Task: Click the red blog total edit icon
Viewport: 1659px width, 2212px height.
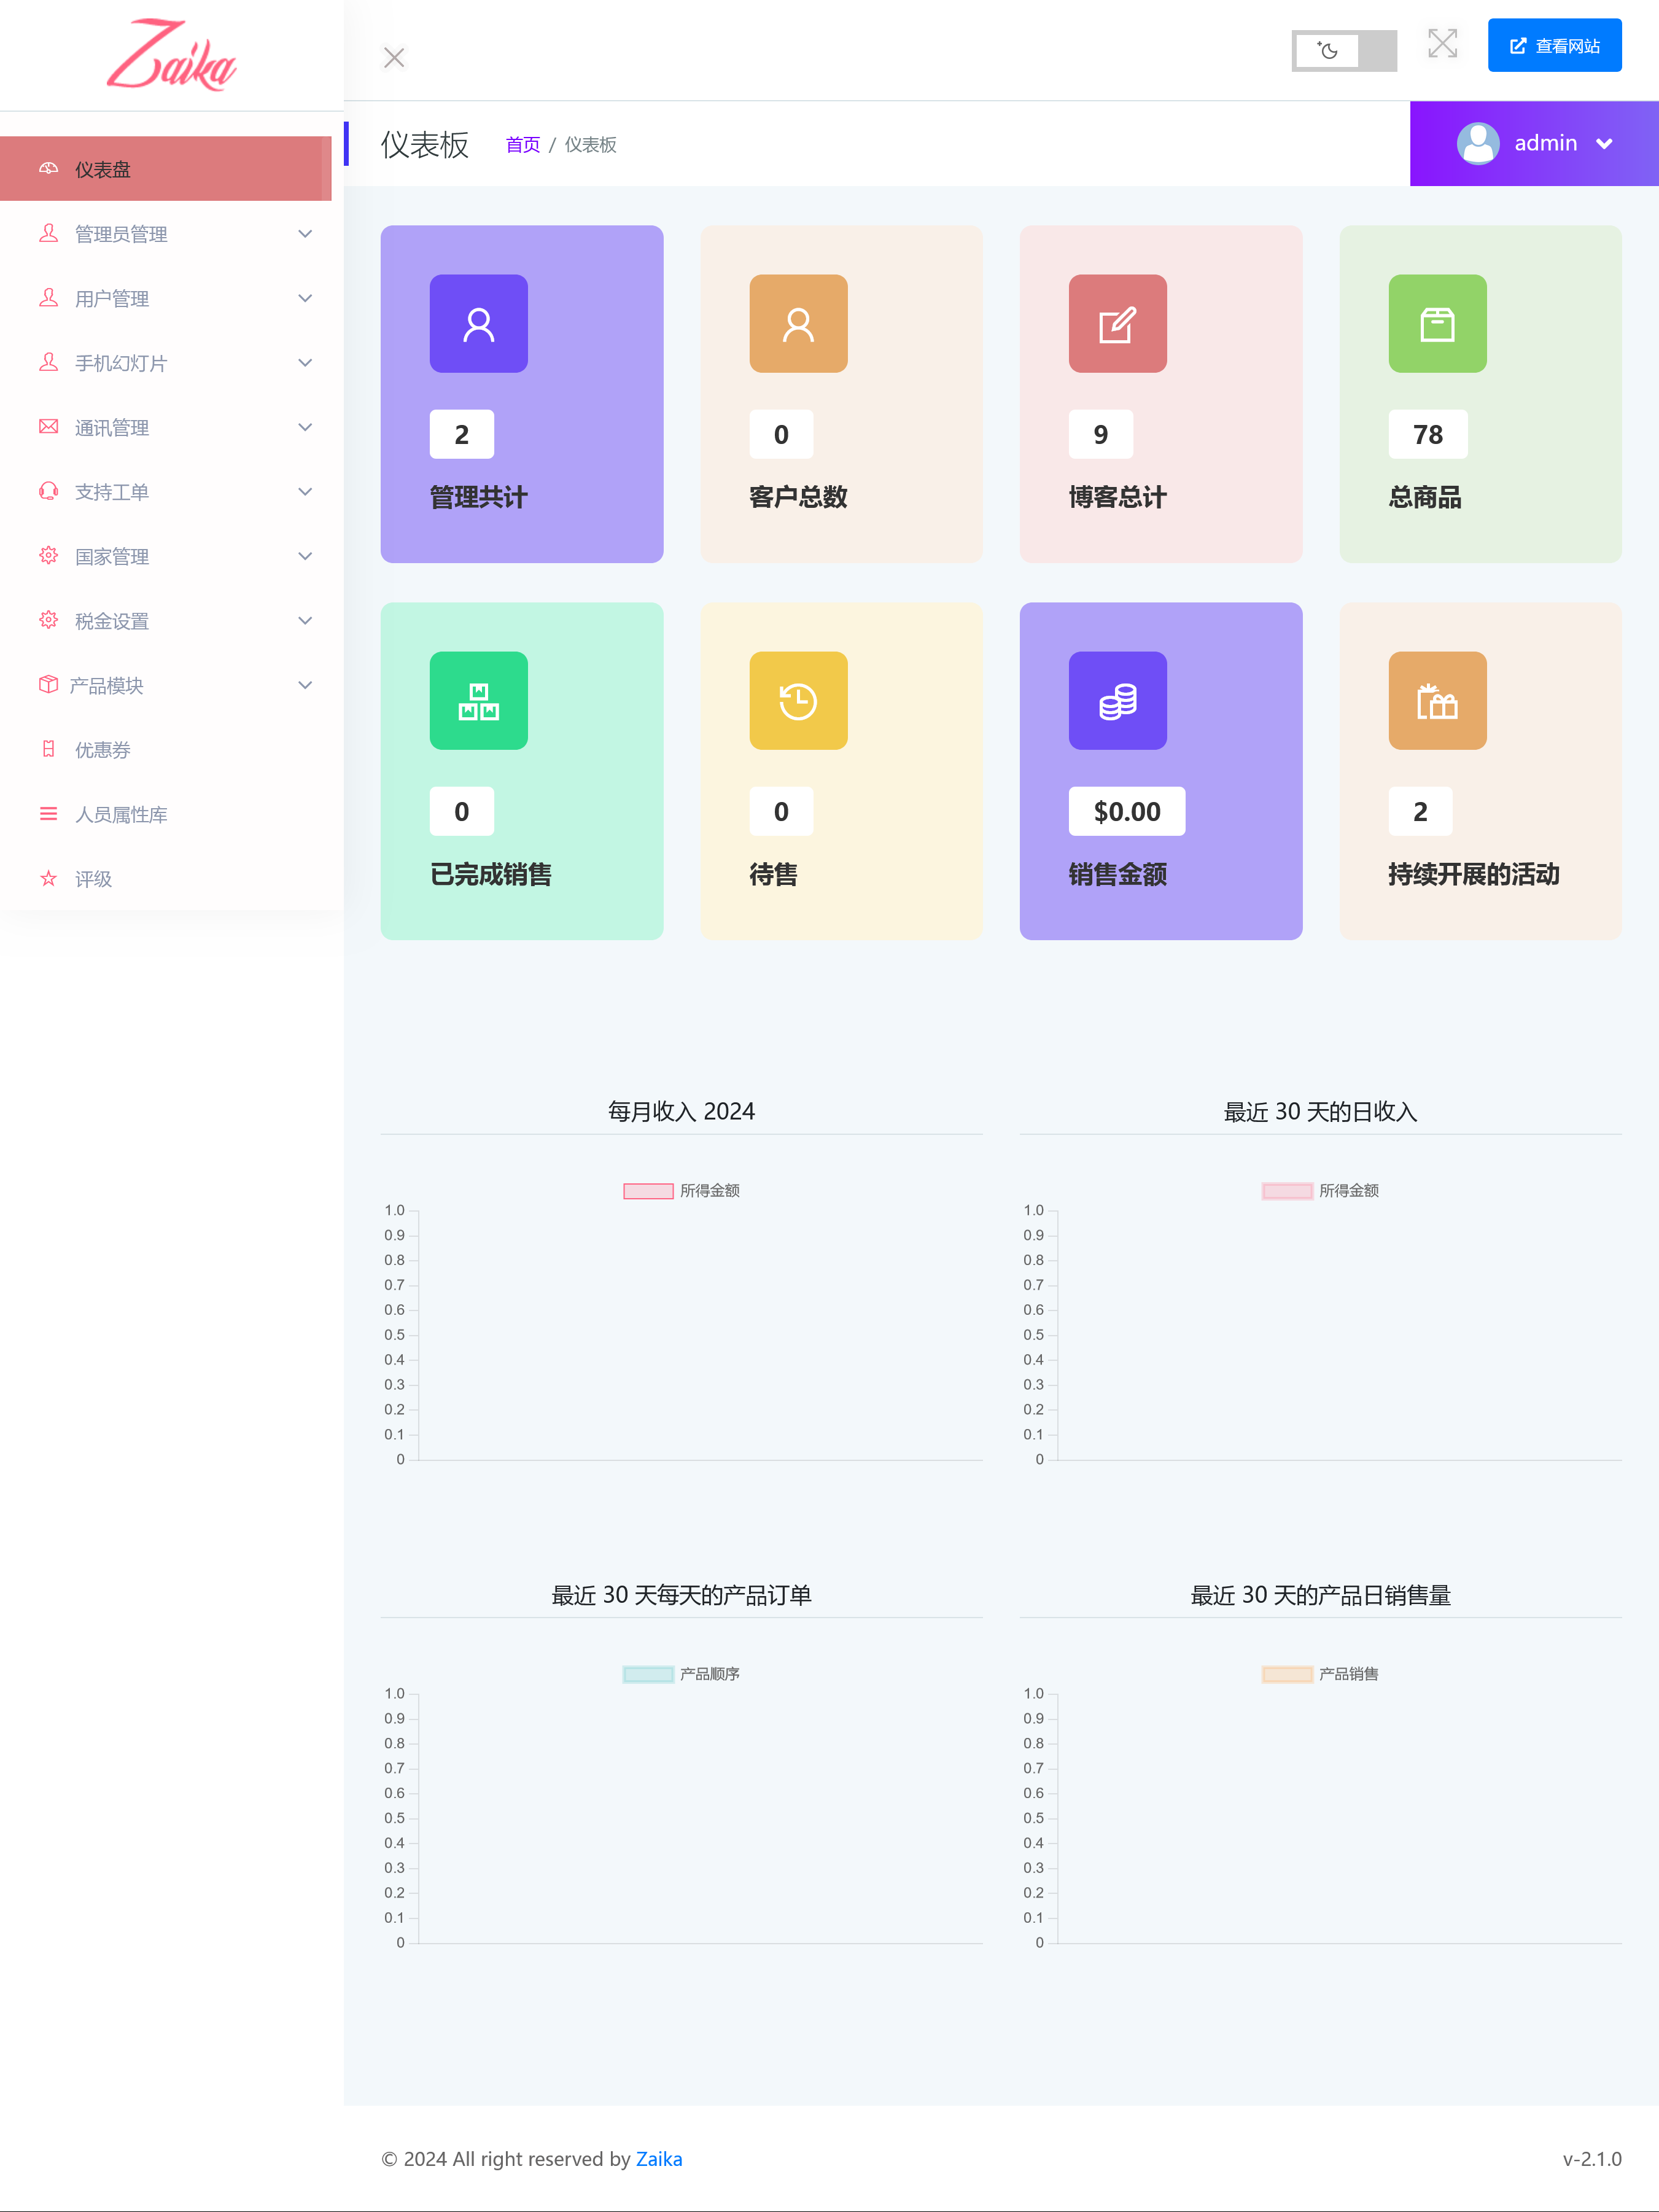Action: click(1117, 324)
